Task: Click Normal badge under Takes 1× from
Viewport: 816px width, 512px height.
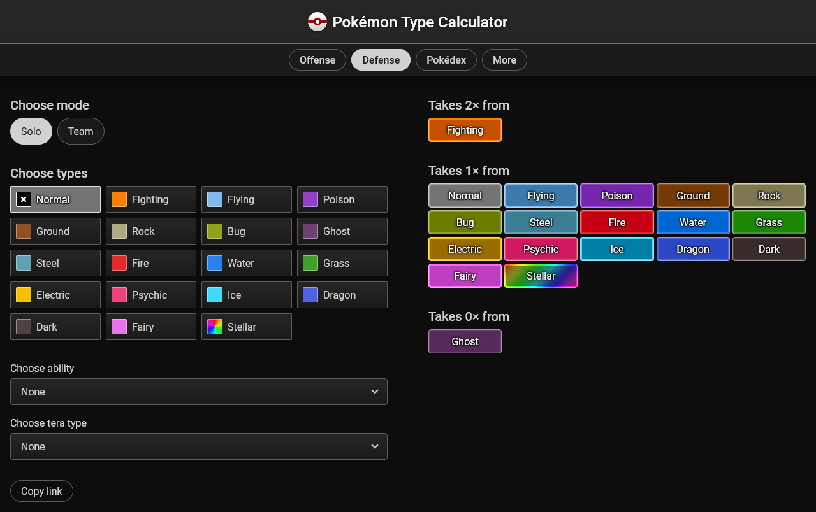Action: point(465,196)
